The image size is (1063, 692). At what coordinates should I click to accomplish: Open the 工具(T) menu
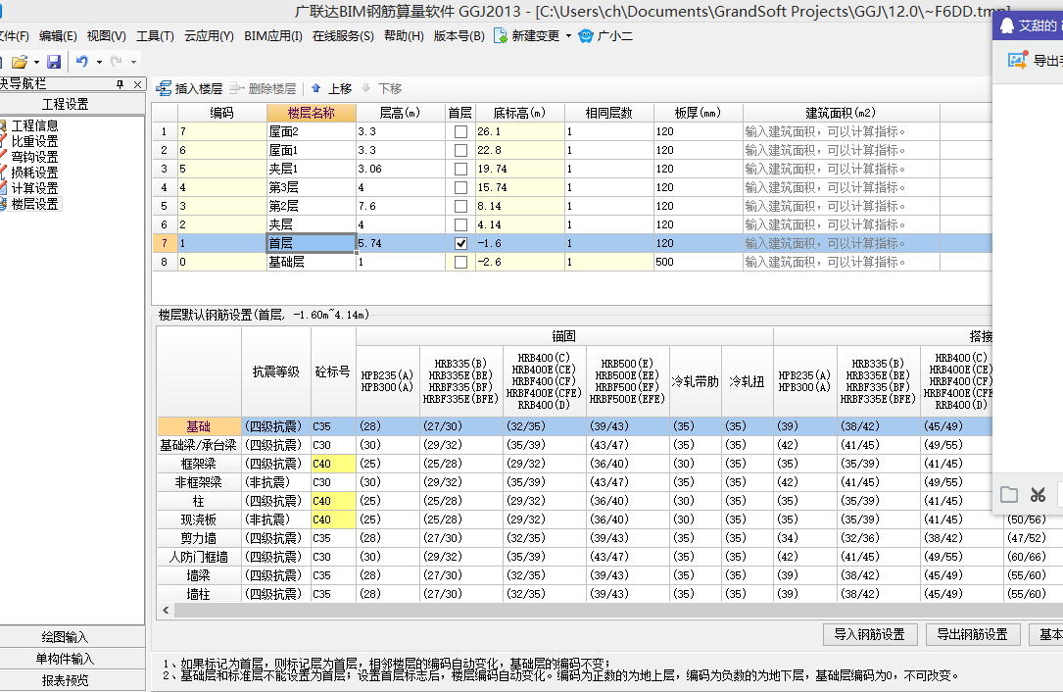(155, 36)
